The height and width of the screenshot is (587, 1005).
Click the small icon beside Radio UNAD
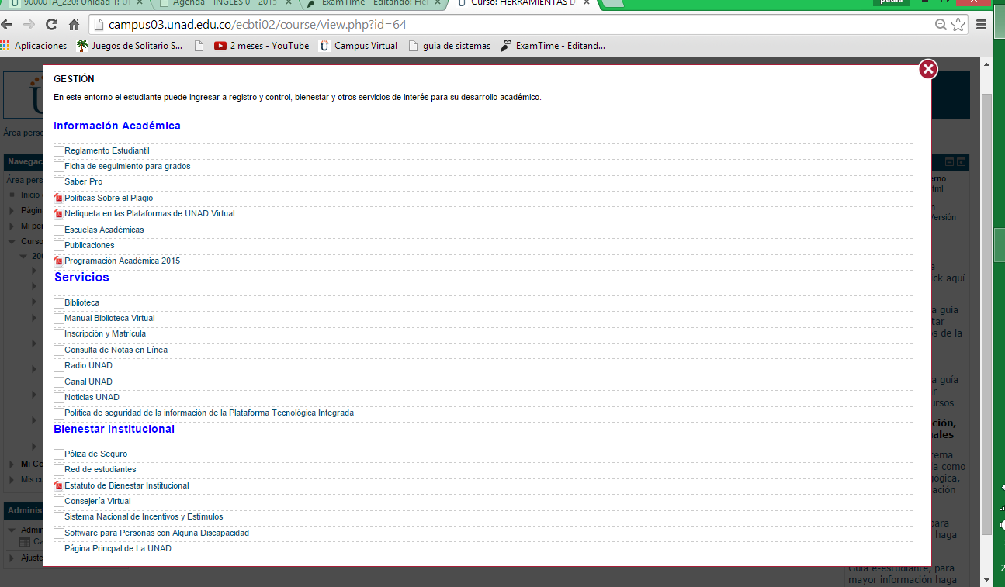coord(59,366)
